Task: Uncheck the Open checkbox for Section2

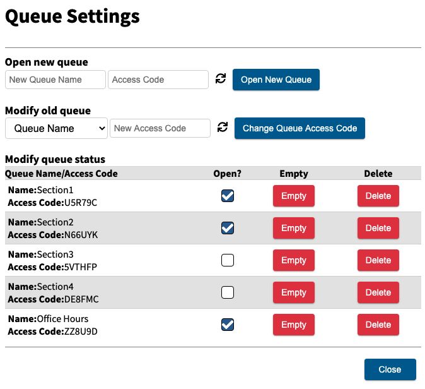Action: (x=228, y=228)
